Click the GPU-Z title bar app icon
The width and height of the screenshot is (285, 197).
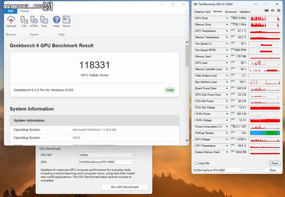195,4
